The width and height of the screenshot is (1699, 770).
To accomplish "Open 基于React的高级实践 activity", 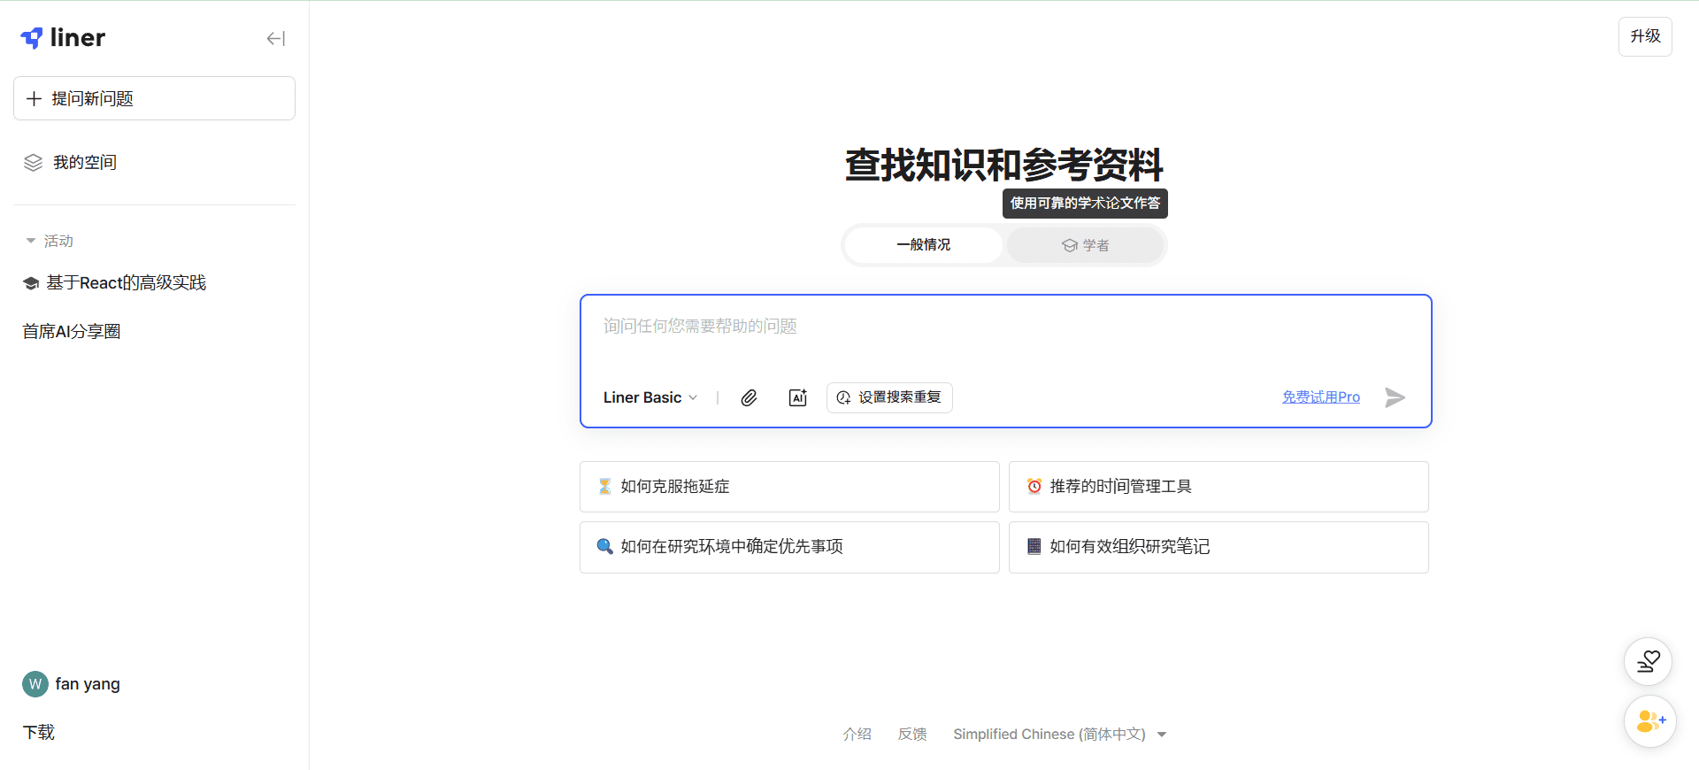I will coord(126,283).
